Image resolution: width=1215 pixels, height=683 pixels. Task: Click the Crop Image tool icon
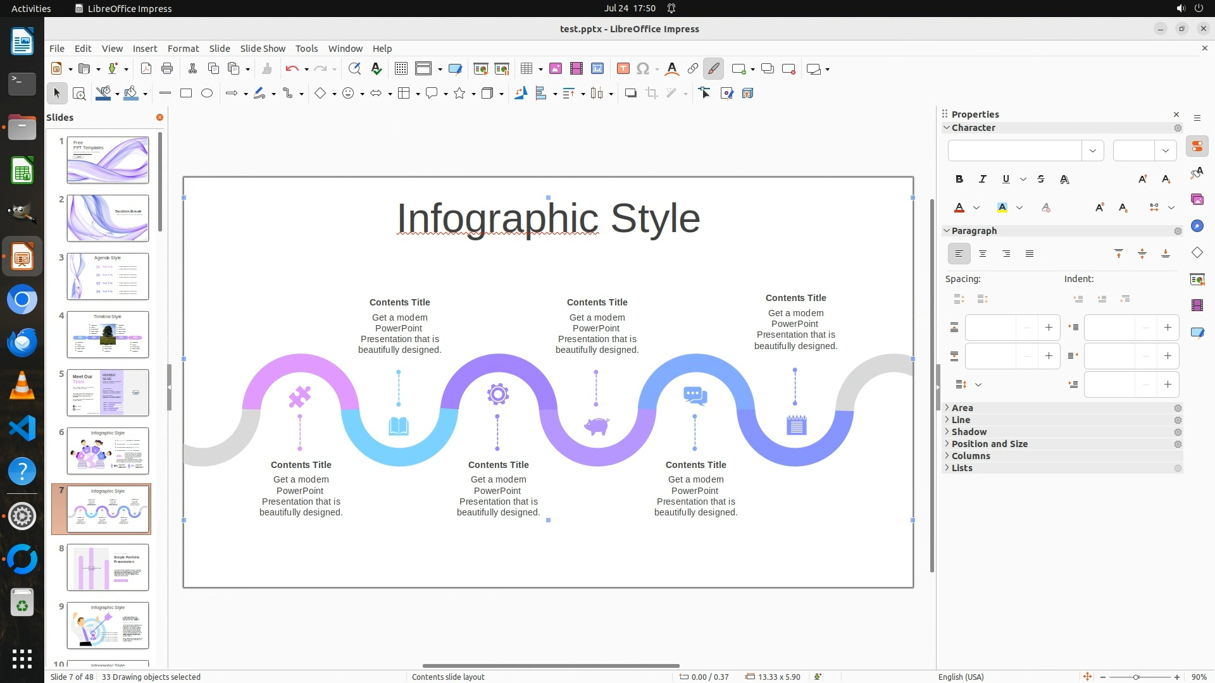651,94
